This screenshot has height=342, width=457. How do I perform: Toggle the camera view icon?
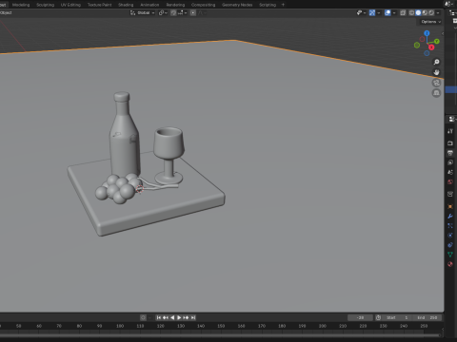(x=436, y=83)
